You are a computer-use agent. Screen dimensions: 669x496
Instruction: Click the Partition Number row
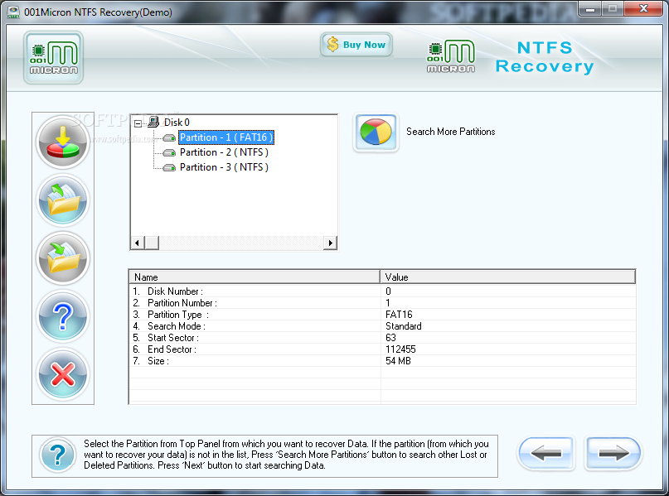coord(382,303)
